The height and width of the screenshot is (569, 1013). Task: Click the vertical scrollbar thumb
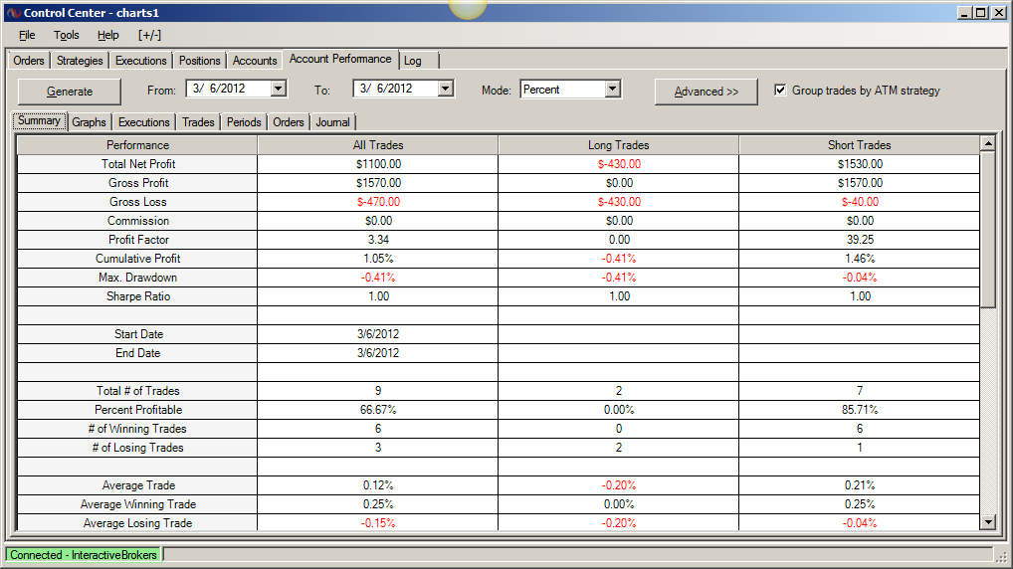[988, 229]
